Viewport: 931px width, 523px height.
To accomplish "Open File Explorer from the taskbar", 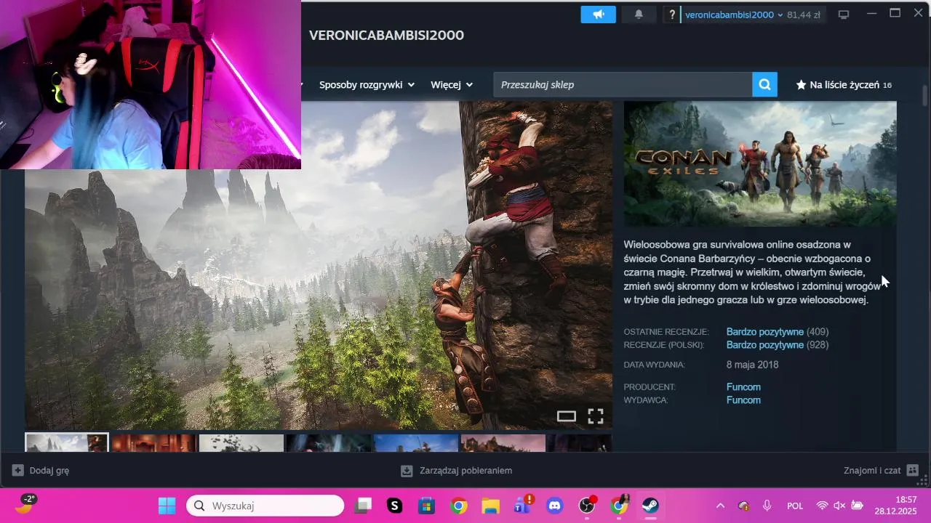I will pyautogui.click(x=491, y=506).
